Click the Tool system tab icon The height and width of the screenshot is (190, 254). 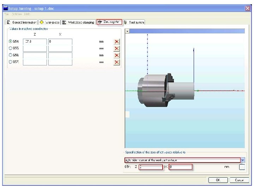coord(125,23)
